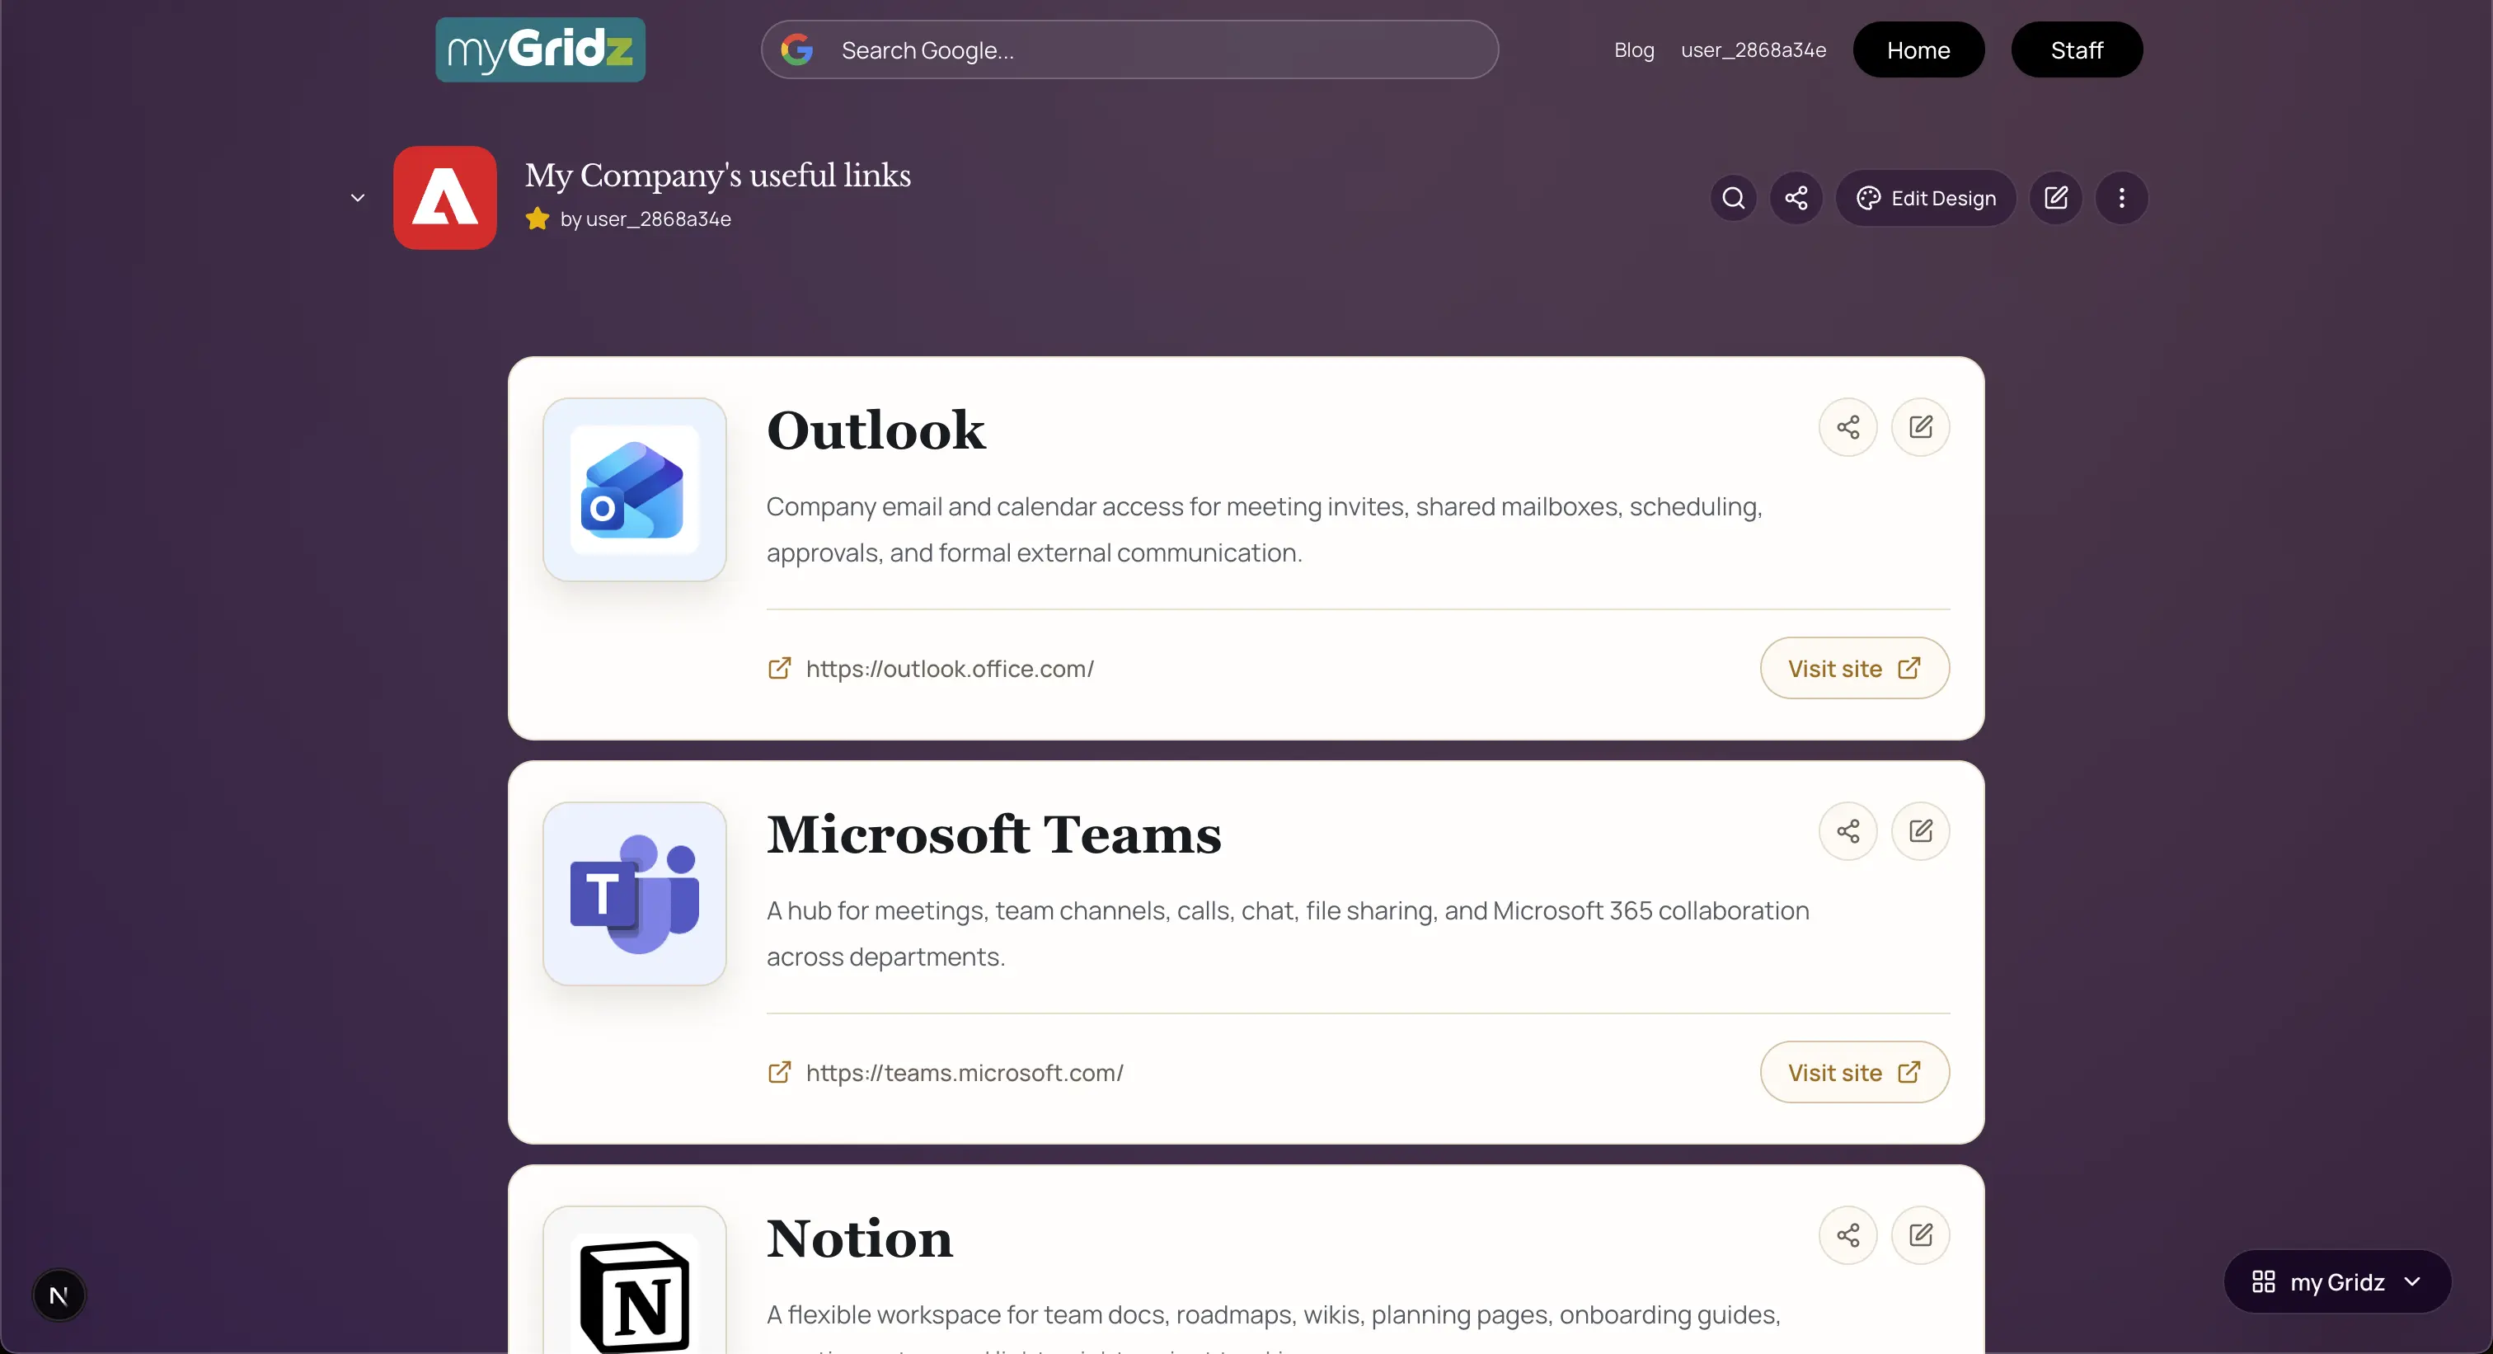Click the Notion card title
The image size is (2493, 1354).
(859, 1238)
